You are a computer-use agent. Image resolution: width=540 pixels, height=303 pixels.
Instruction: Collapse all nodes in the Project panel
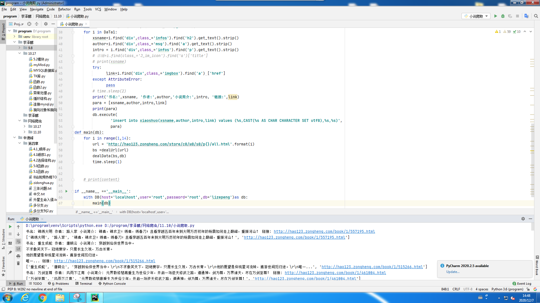[37, 24]
